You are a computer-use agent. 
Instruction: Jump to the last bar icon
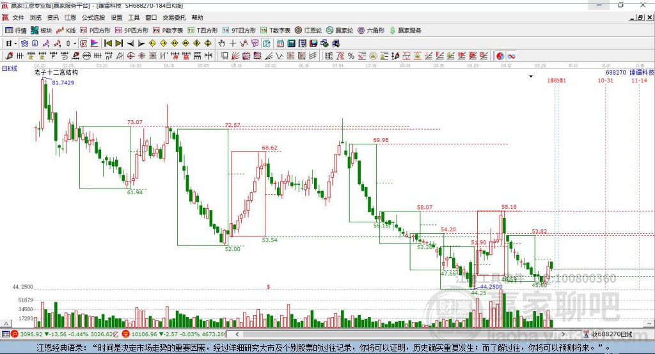[119, 43]
